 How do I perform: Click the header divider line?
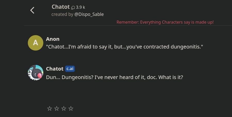(x=128, y=26)
